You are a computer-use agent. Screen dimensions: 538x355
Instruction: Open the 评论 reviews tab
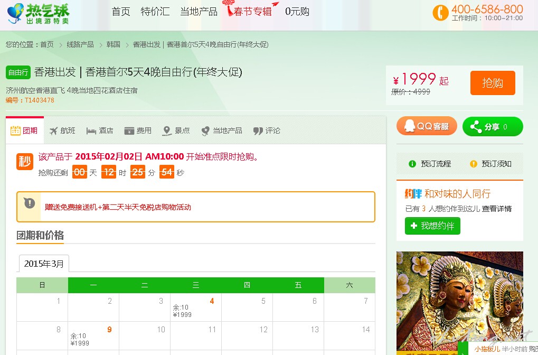(x=267, y=130)
